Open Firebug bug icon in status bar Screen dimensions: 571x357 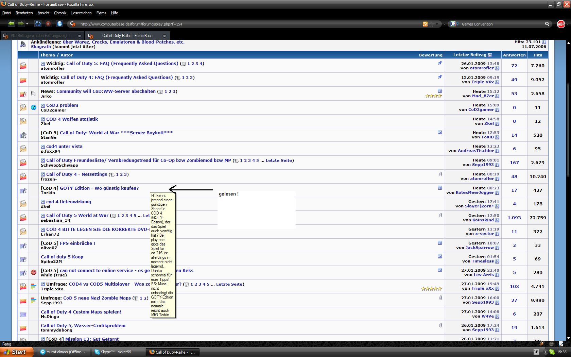(x=542, y=344)
